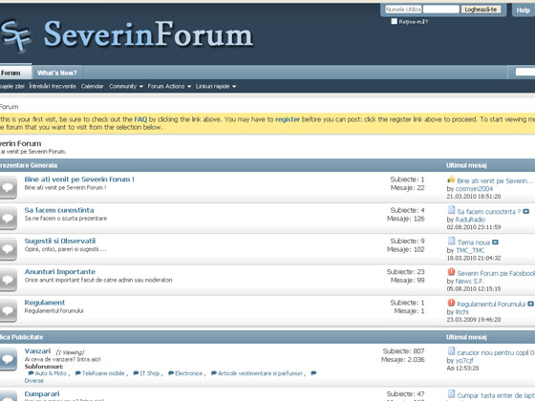Click forum icon beside Anunturi Importante
The height and width of the screenshot is (401, 535).
(x=9, y=280)
